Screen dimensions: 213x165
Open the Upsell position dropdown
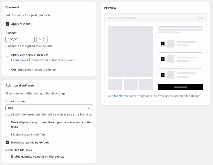(x=49, y=108)
